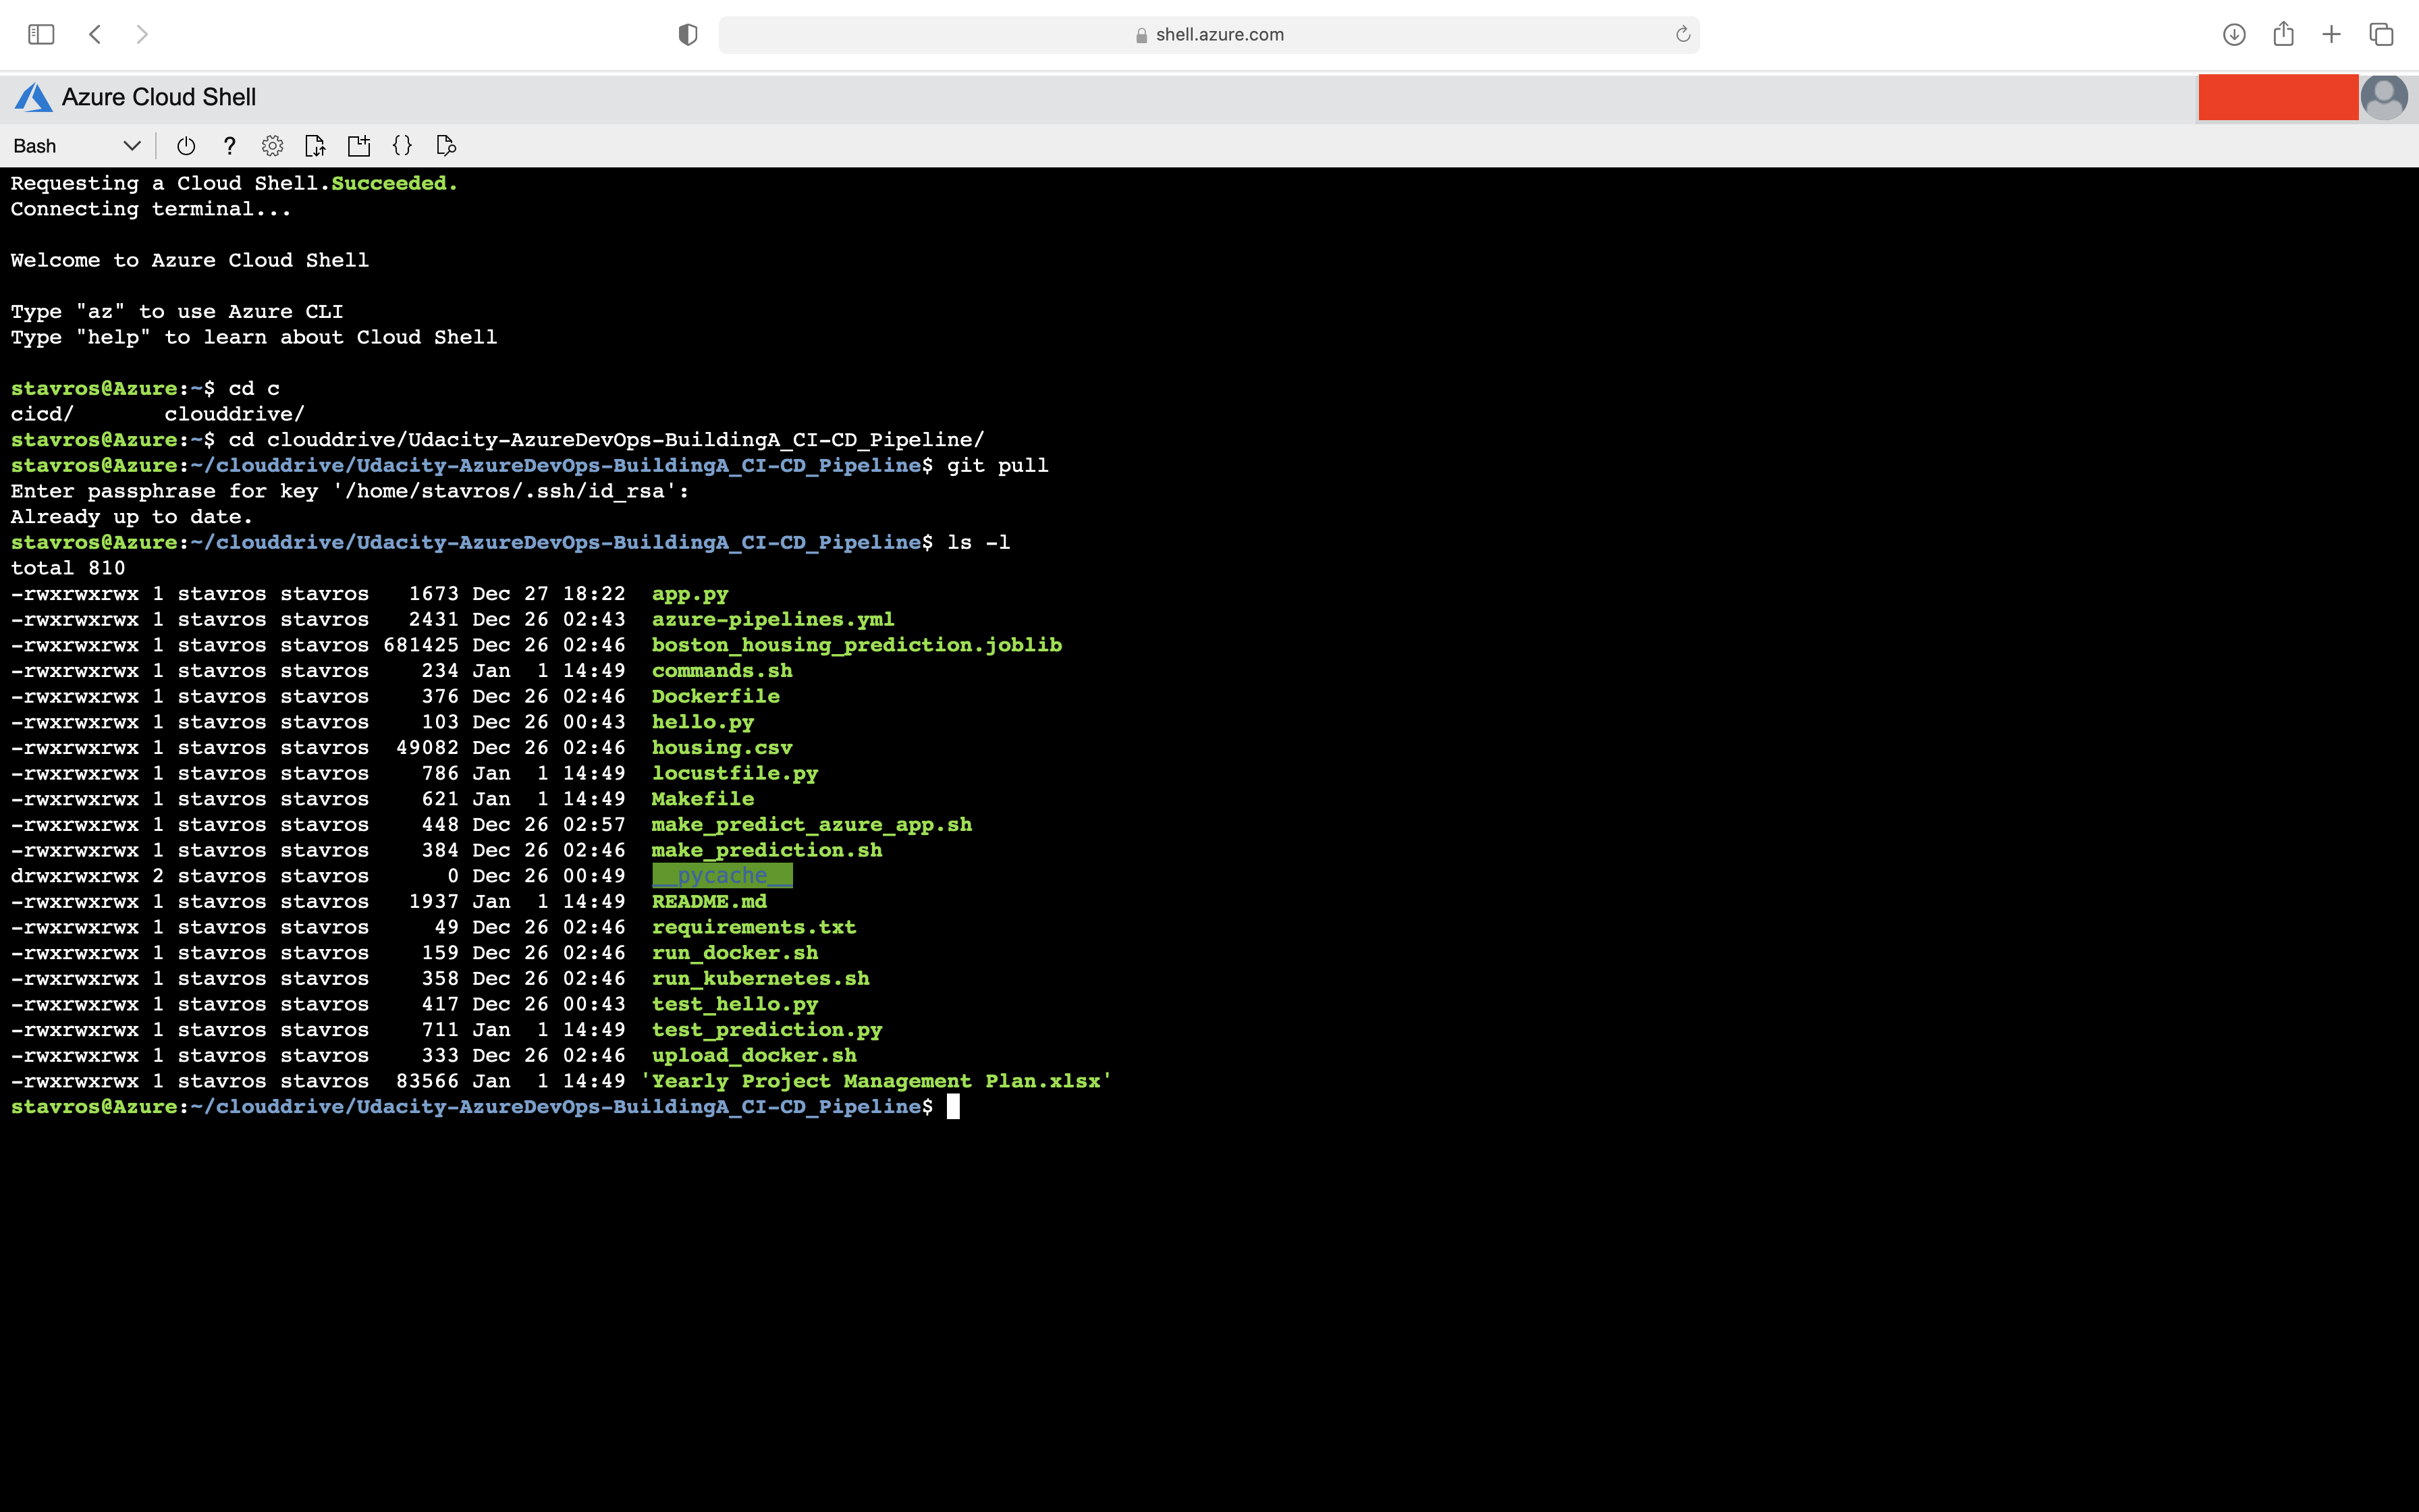Restart Cloud Shell with power icon
This screenshot has width=2419, height=1512.
click(x=186, y=146)
